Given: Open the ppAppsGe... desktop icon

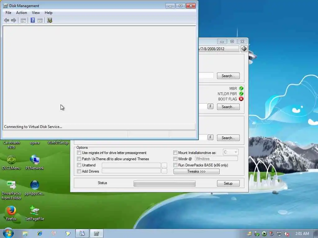Looking at the screenshot, I should [x=35, y=188].
